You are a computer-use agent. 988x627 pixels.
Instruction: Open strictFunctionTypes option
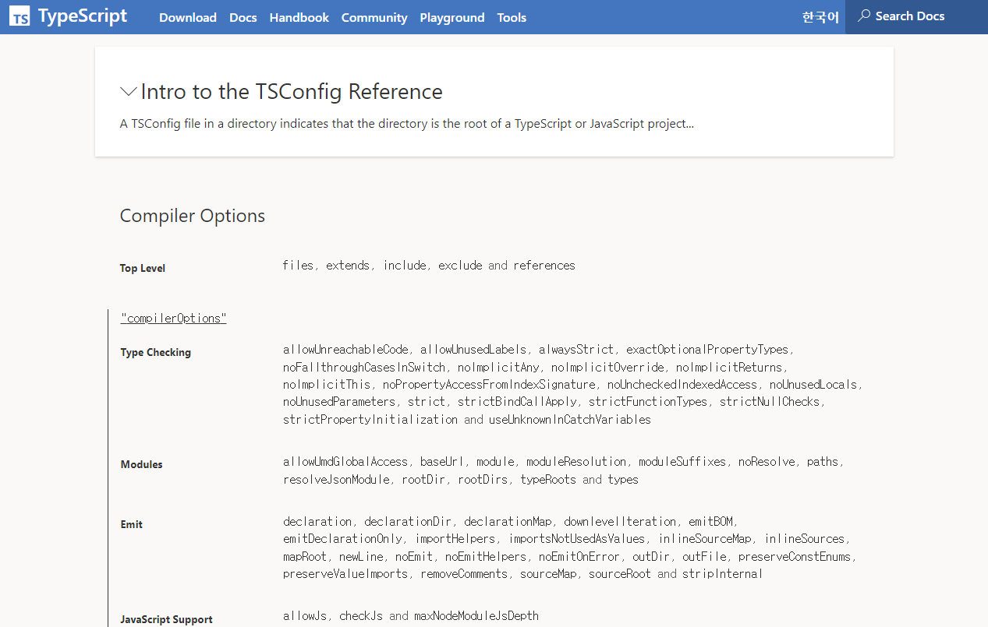(648, 402)
